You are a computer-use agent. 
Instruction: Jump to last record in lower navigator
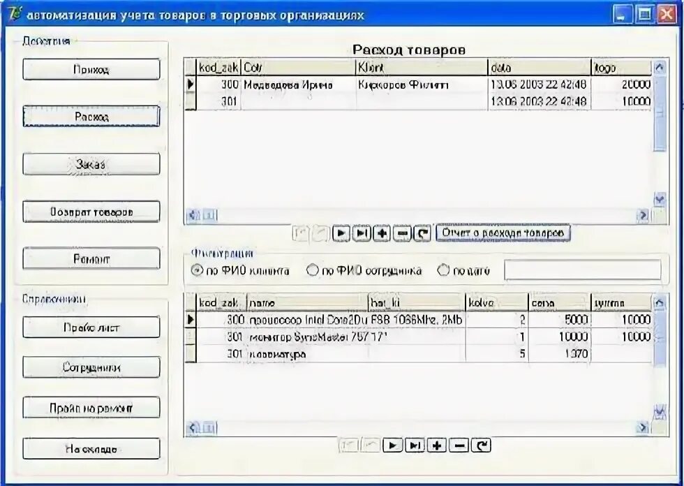[415, 445]
